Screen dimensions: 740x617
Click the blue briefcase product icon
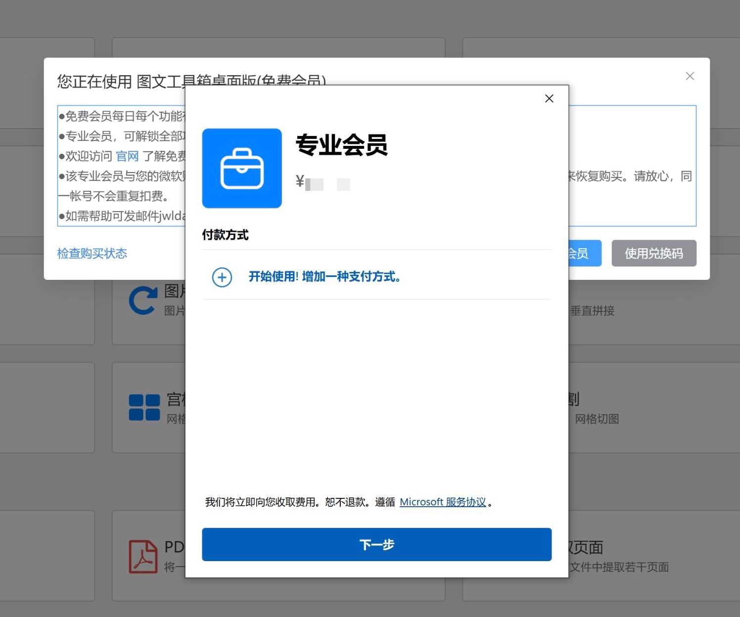click(242, 168)
